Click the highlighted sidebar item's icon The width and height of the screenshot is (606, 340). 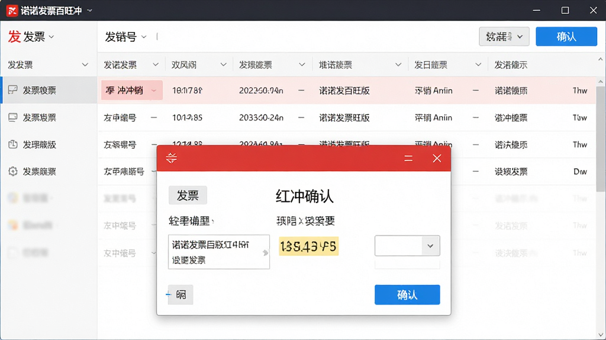click(13, 90)
